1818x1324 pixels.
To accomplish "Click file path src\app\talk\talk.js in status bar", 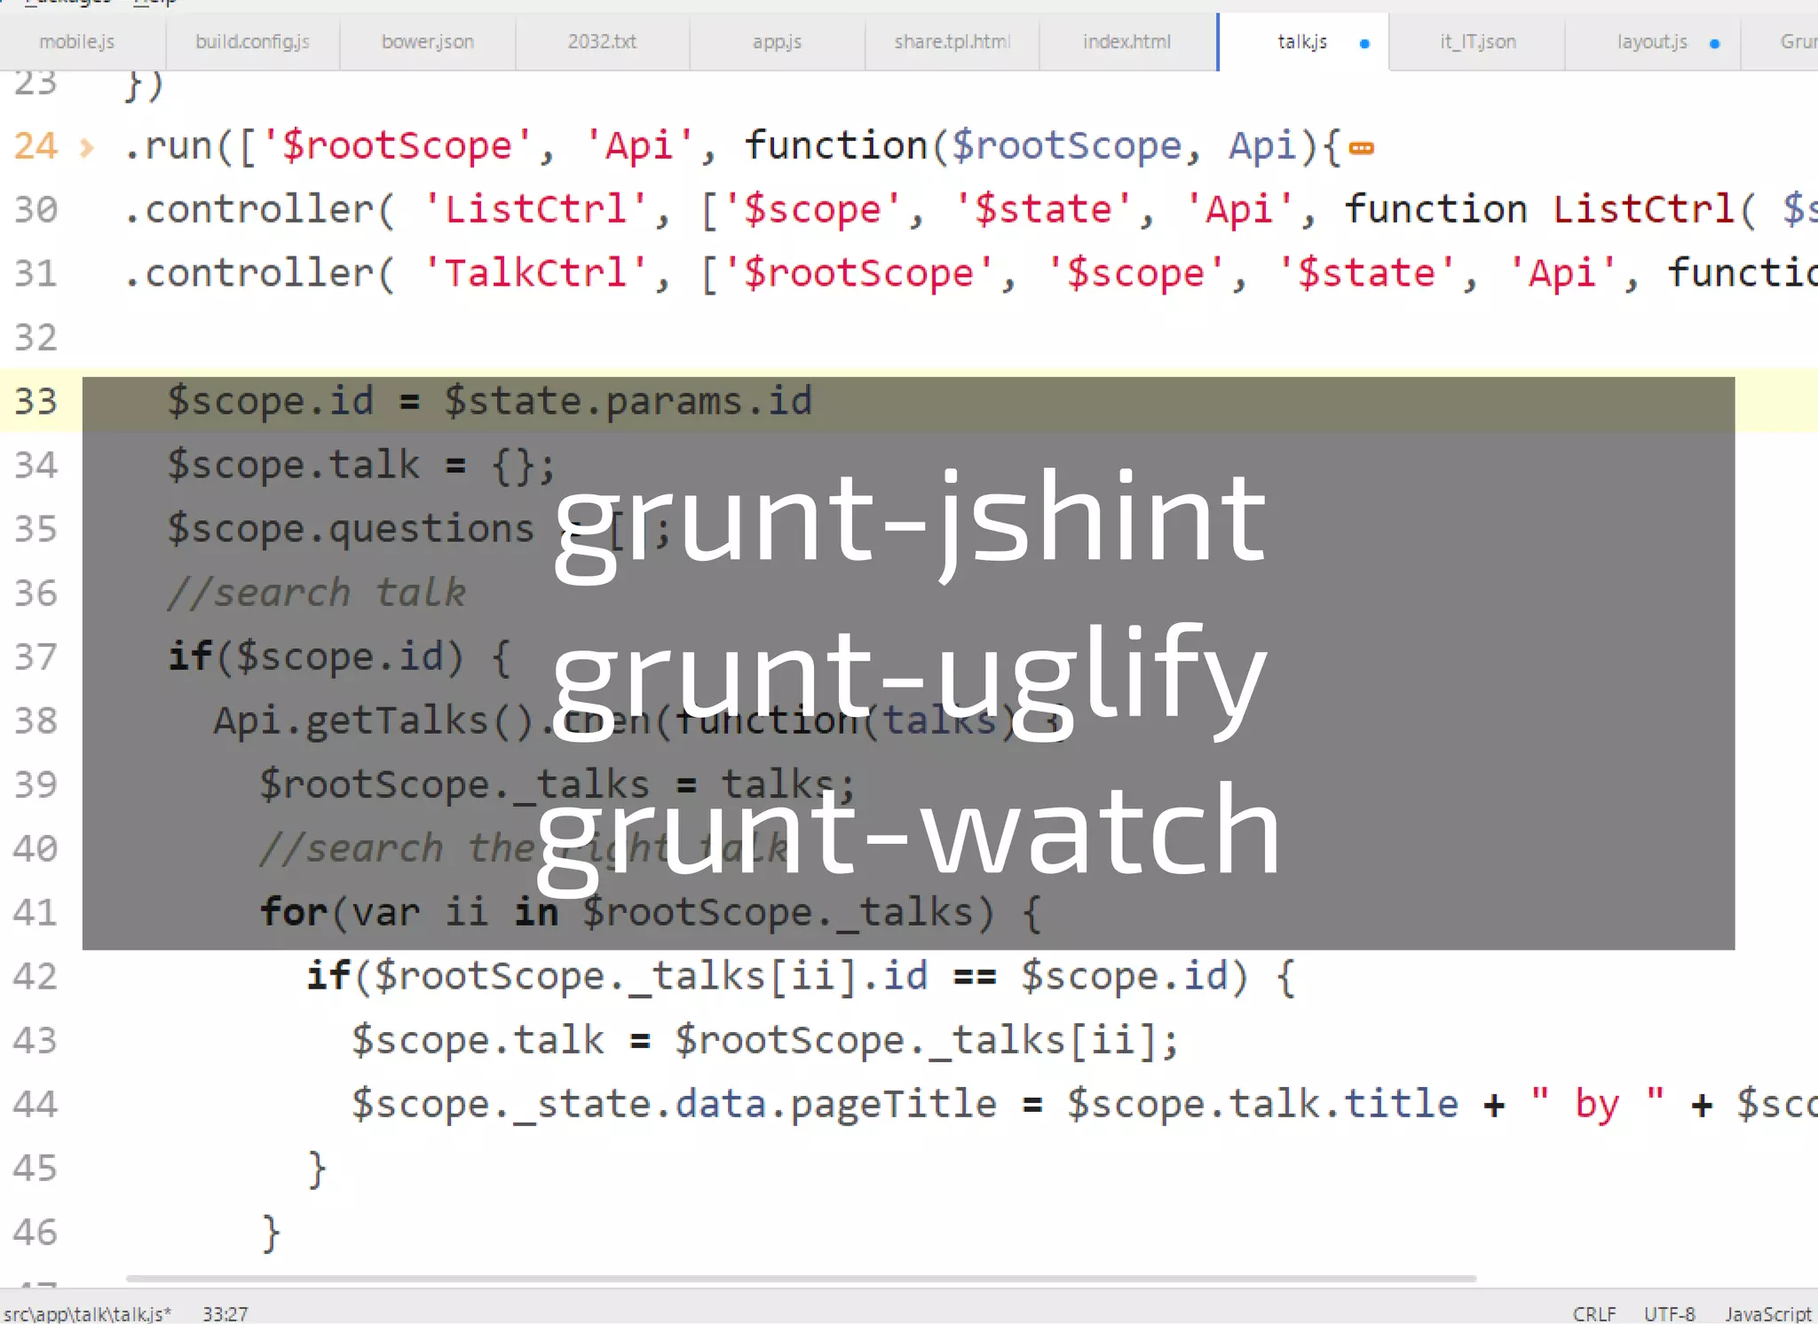I will [87, 1313].
